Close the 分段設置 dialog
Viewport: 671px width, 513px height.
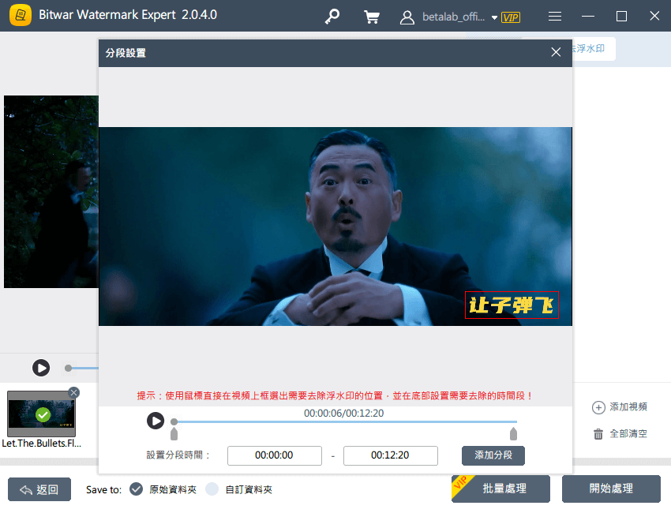click(x=556, y=52)
